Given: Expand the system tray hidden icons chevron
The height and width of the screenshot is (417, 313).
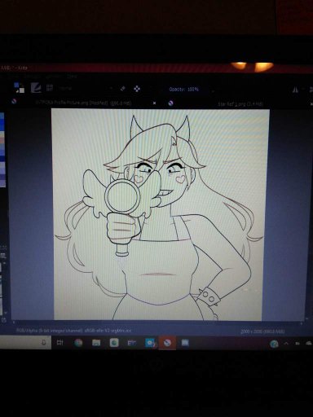Looking at the screenshot, I should (x=286, y=344).
